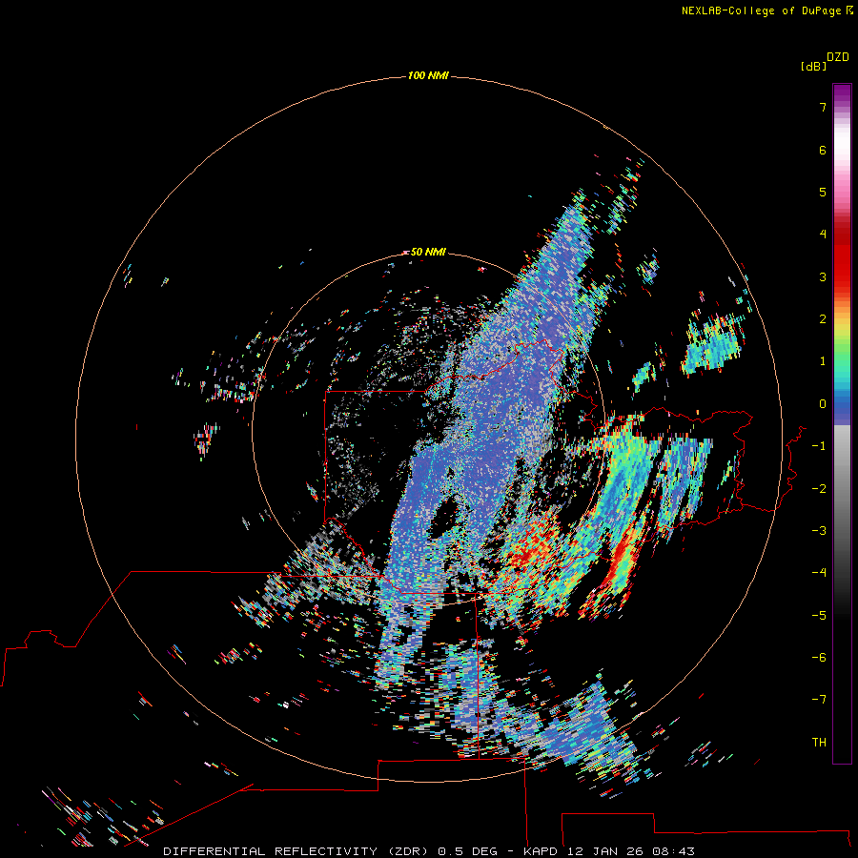Viewport: 858px width, 858px height.
Task: Click the 3 value on color scale
Action: pyautogui.click(x=823, y=276)
